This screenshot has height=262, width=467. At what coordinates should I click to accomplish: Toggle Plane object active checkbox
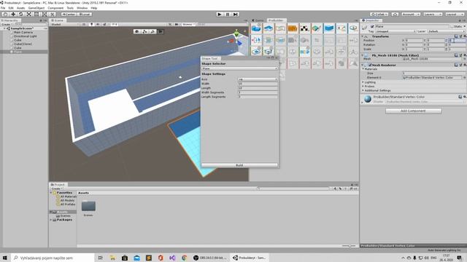(372, 26)
